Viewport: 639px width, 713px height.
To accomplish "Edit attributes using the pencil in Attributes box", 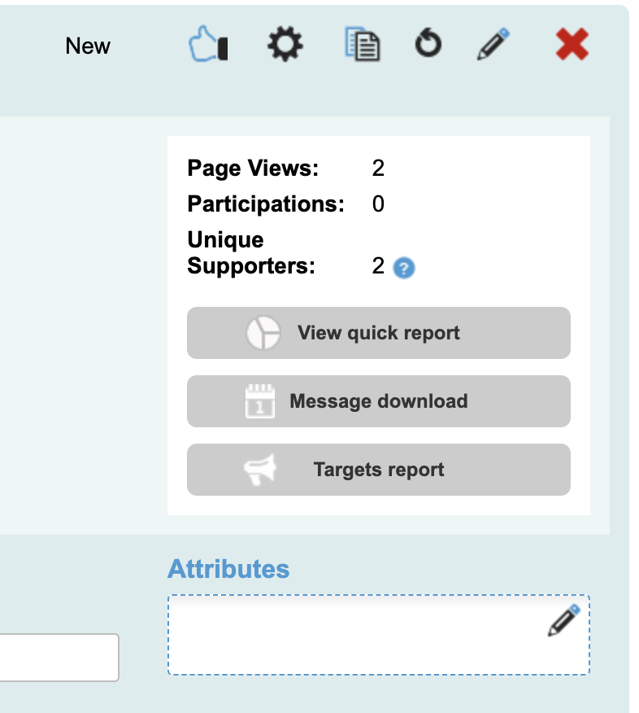I will (x=563, y=620).
